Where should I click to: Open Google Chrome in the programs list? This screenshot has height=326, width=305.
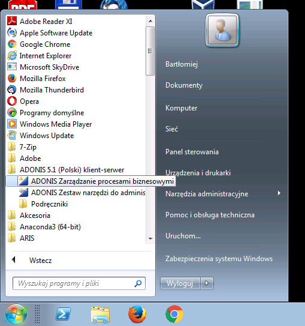[76, 44]
